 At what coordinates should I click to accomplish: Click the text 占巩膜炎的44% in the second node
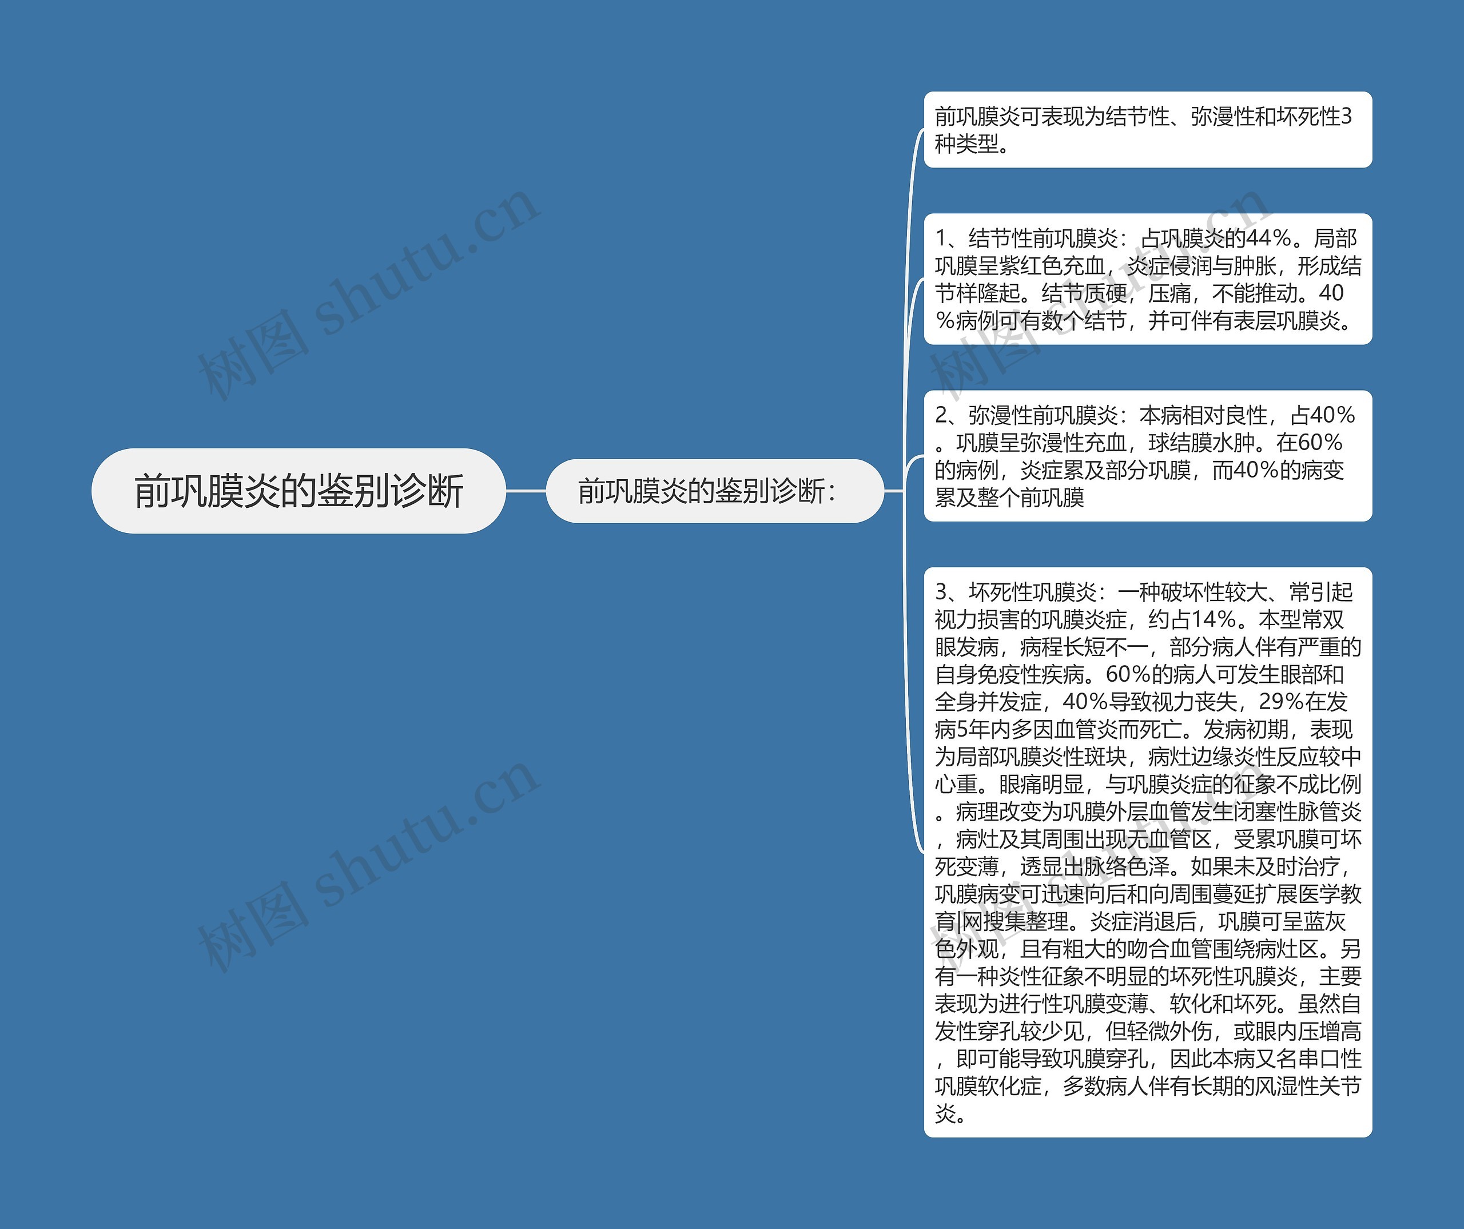[x=1216, y=239]
